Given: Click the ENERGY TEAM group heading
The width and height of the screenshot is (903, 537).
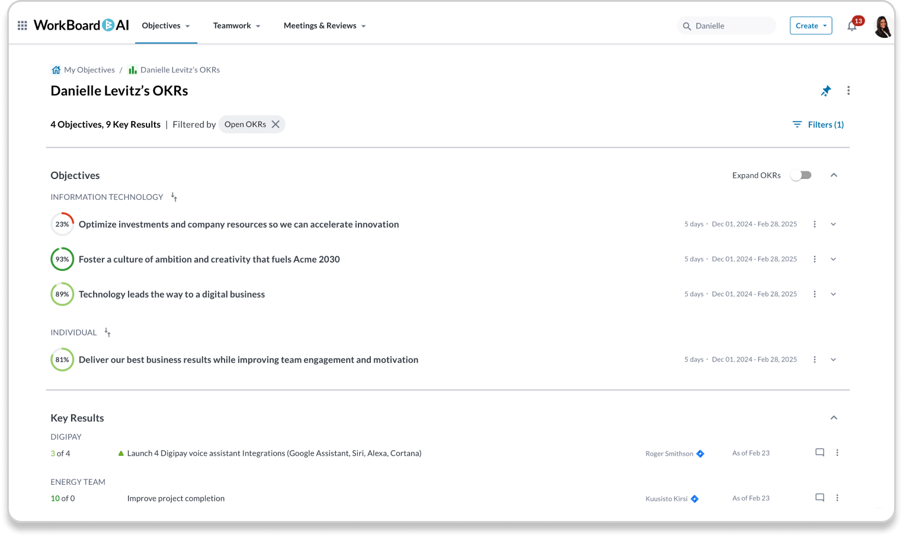Looking at the screenshot, I should coord(78,482).
